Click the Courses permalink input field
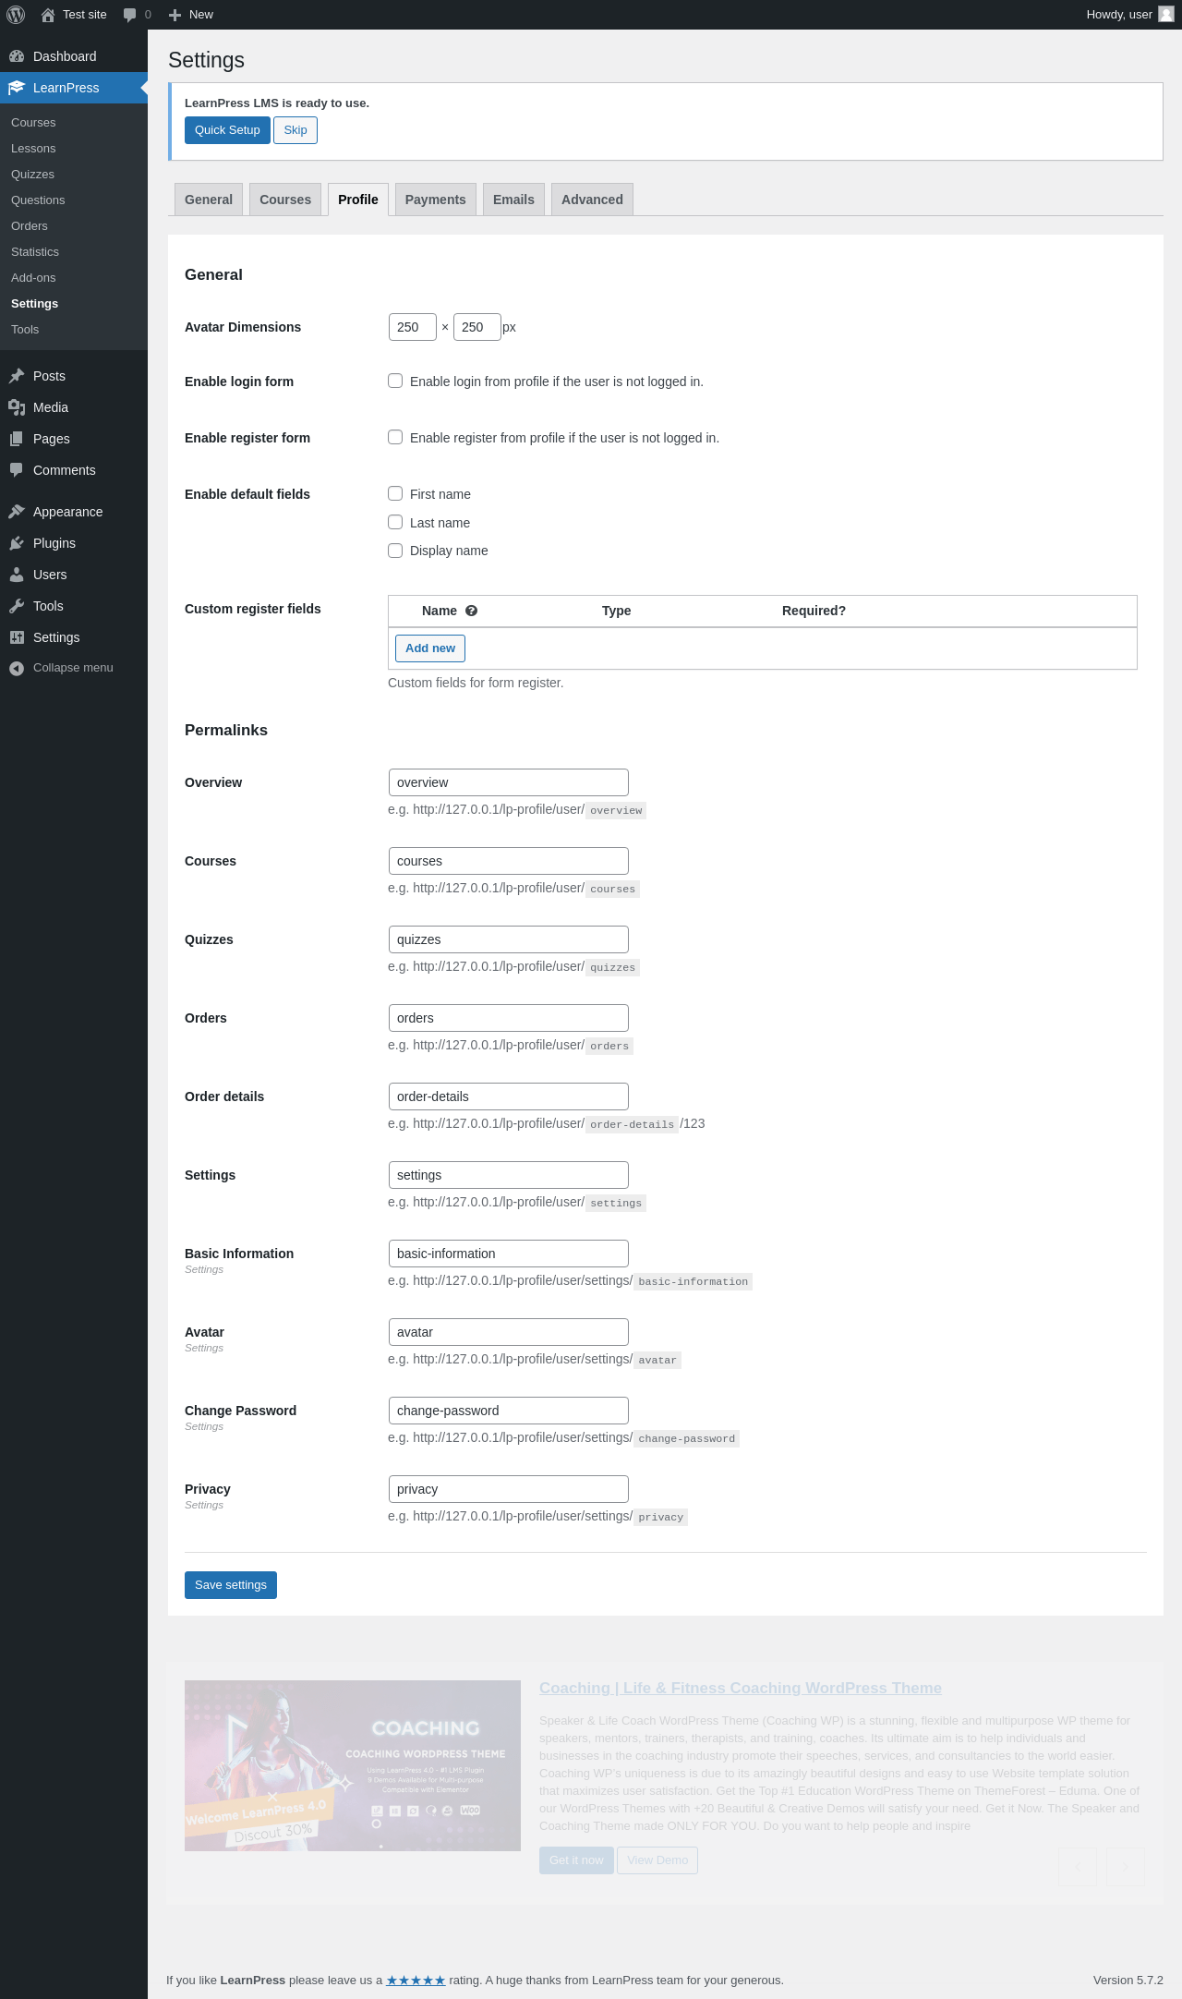1182x1999 pixels. (509, 861)
